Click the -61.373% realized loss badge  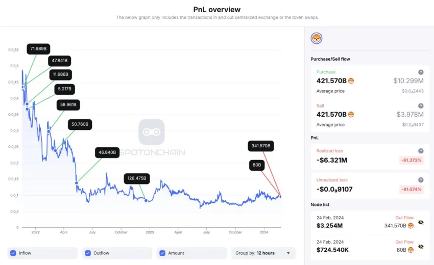pos(412,160)
